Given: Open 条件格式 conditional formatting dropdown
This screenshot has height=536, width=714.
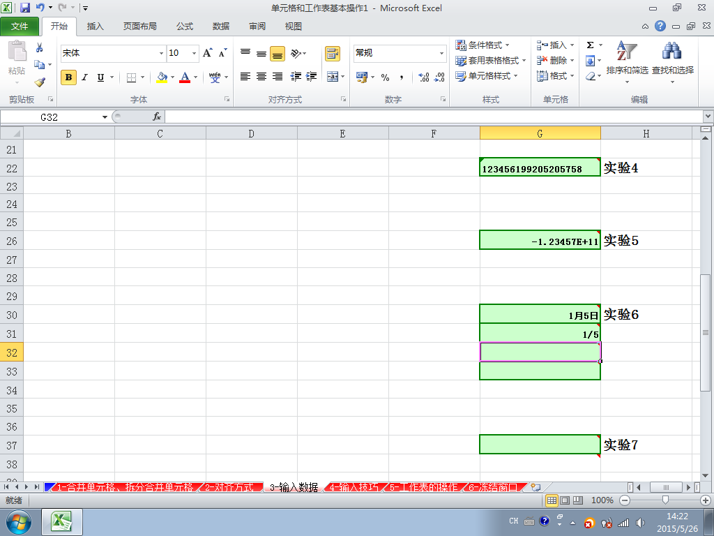Looking at the screenshot, I should 483,45.
